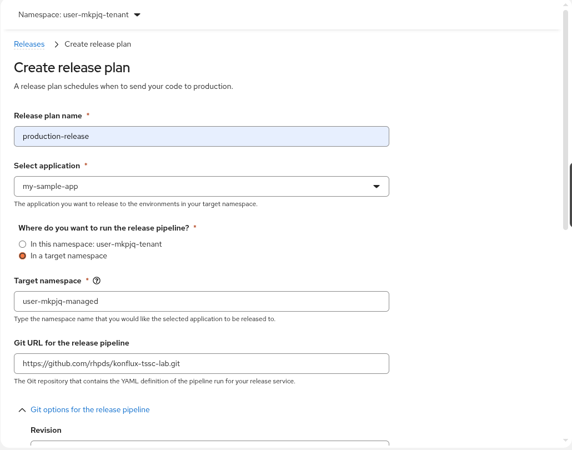This screenshot has height=450, width=572.
Task: Click helper text 'Type the namespace name'
Action: [144, 319]
